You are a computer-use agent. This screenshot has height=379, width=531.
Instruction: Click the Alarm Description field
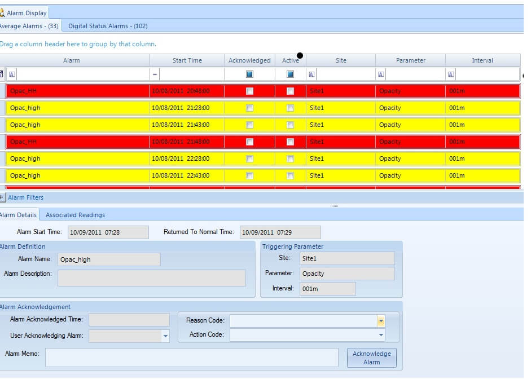point(152,278)
